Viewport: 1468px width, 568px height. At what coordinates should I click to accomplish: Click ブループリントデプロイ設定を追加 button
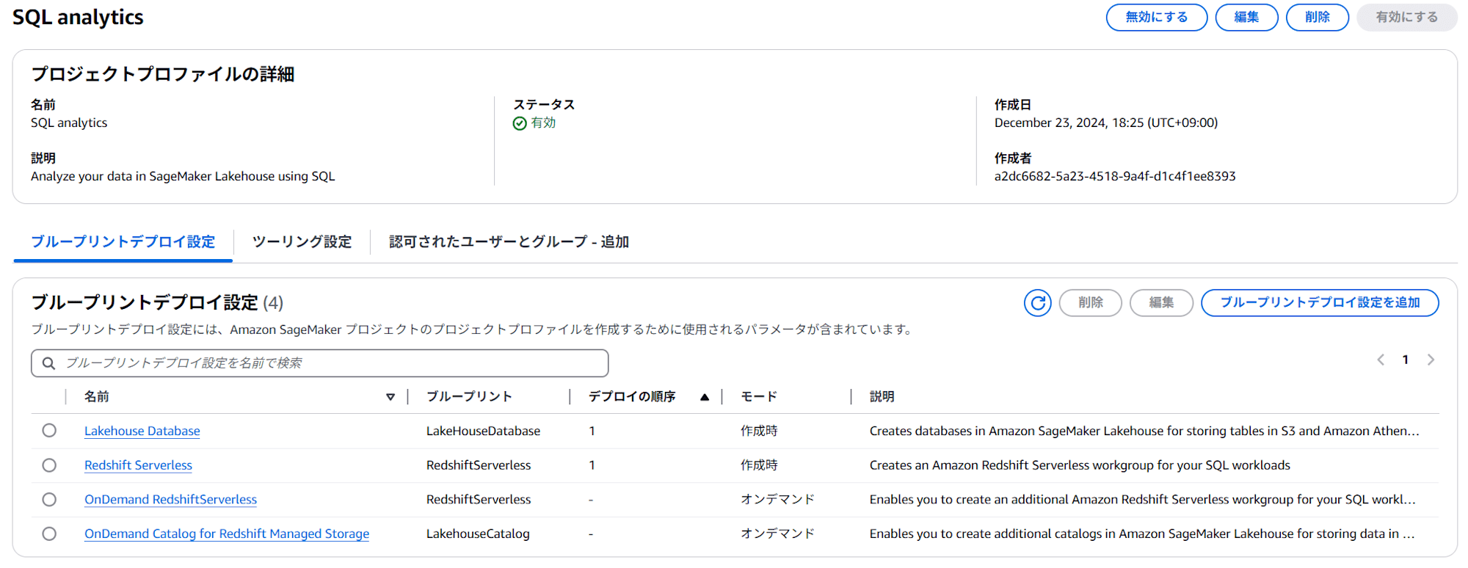(1320, 302)
